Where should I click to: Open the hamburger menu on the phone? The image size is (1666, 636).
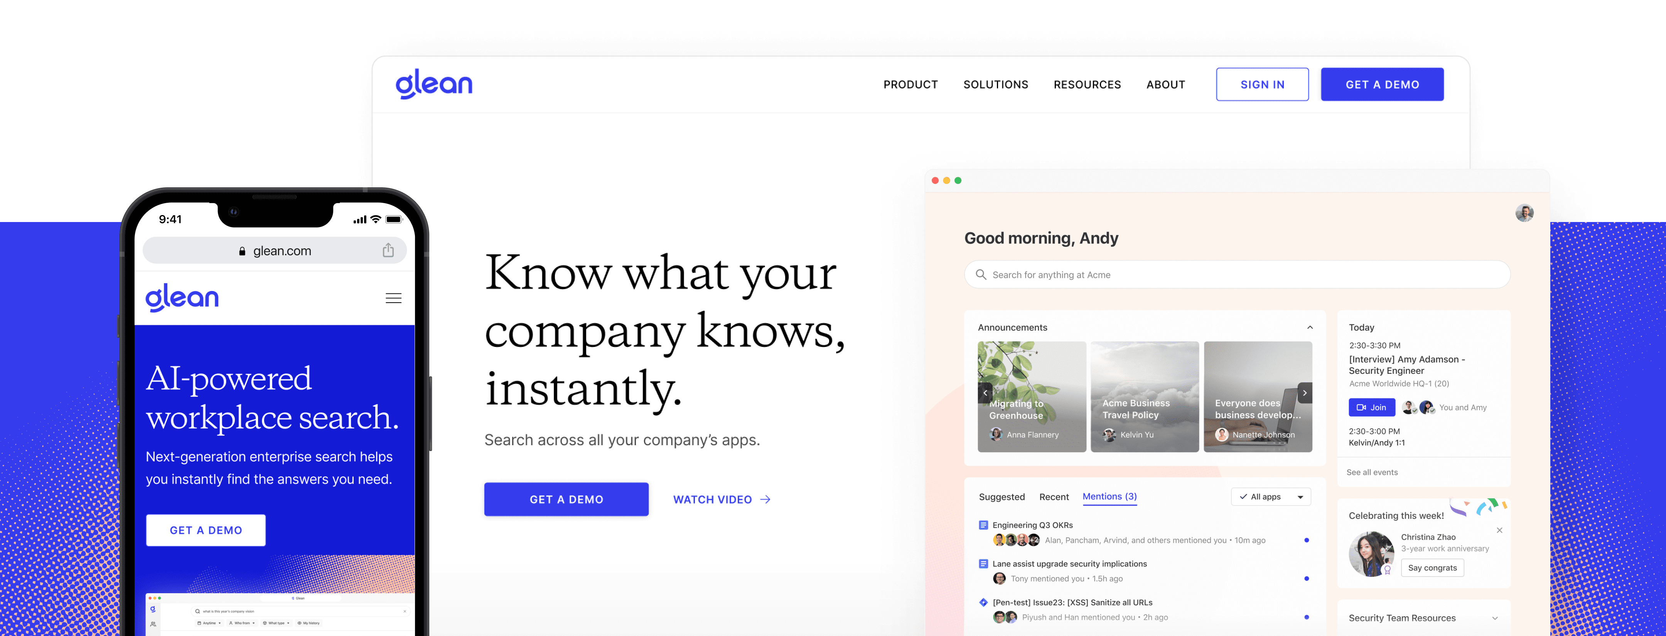point(393,298)
